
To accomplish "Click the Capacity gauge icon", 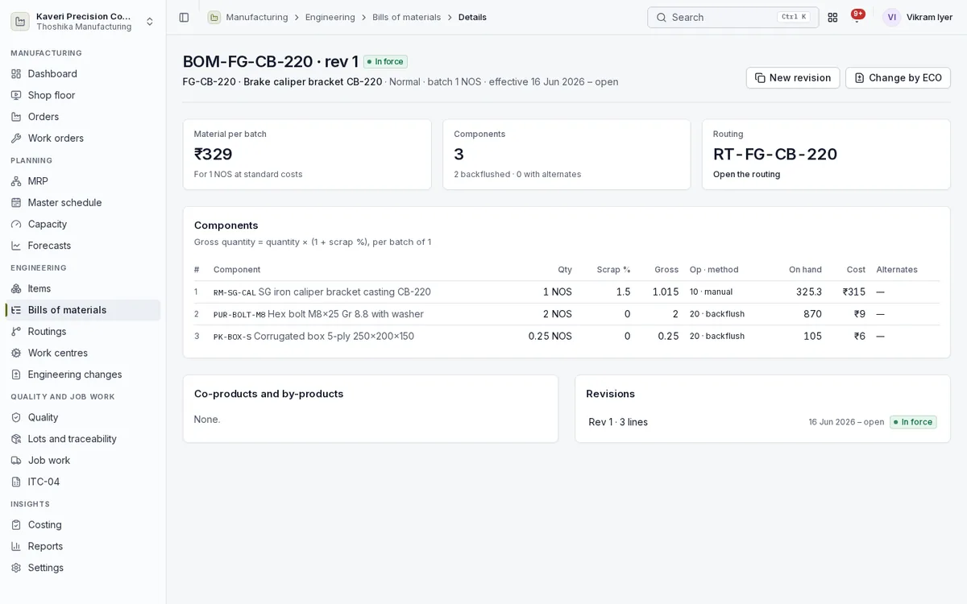I will point(16,224).
